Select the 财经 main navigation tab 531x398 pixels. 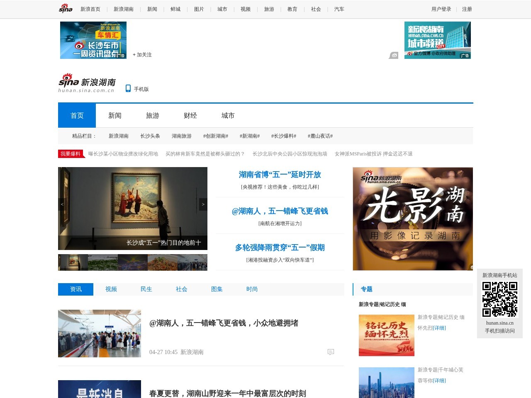(190, 116)
